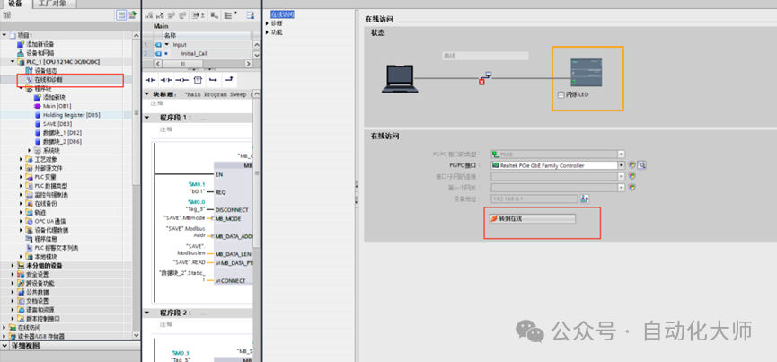This screenshot has height=362, width=777.
Task: Collapse 程序段 1 network
Action: 147,118
